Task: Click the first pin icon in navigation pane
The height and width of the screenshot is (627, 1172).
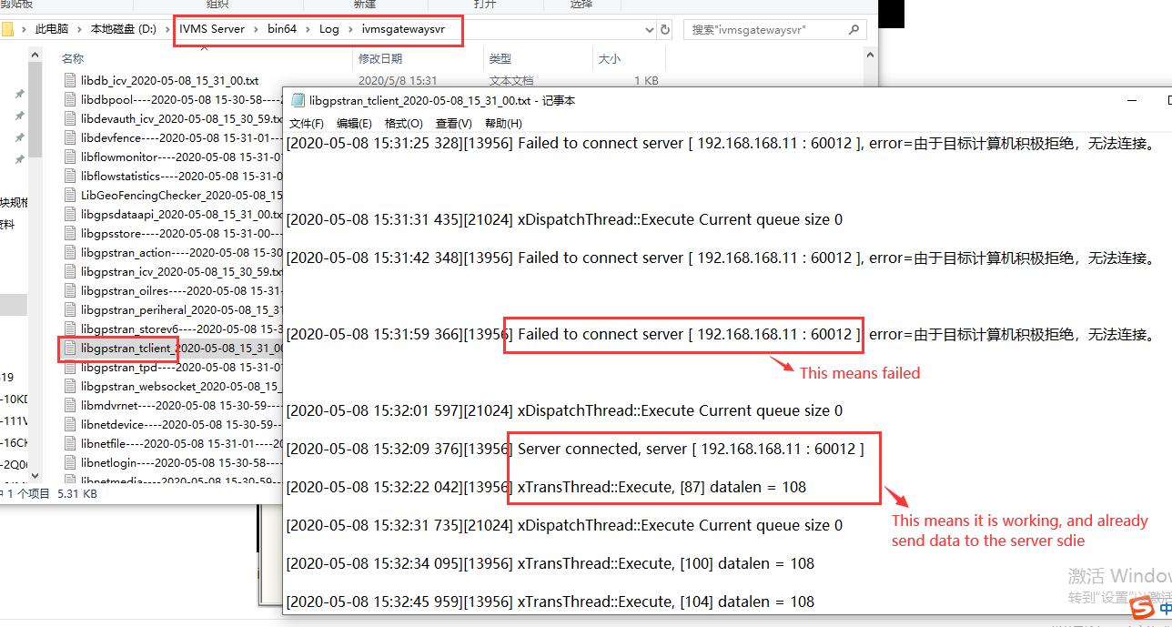Action: [20, 94]
